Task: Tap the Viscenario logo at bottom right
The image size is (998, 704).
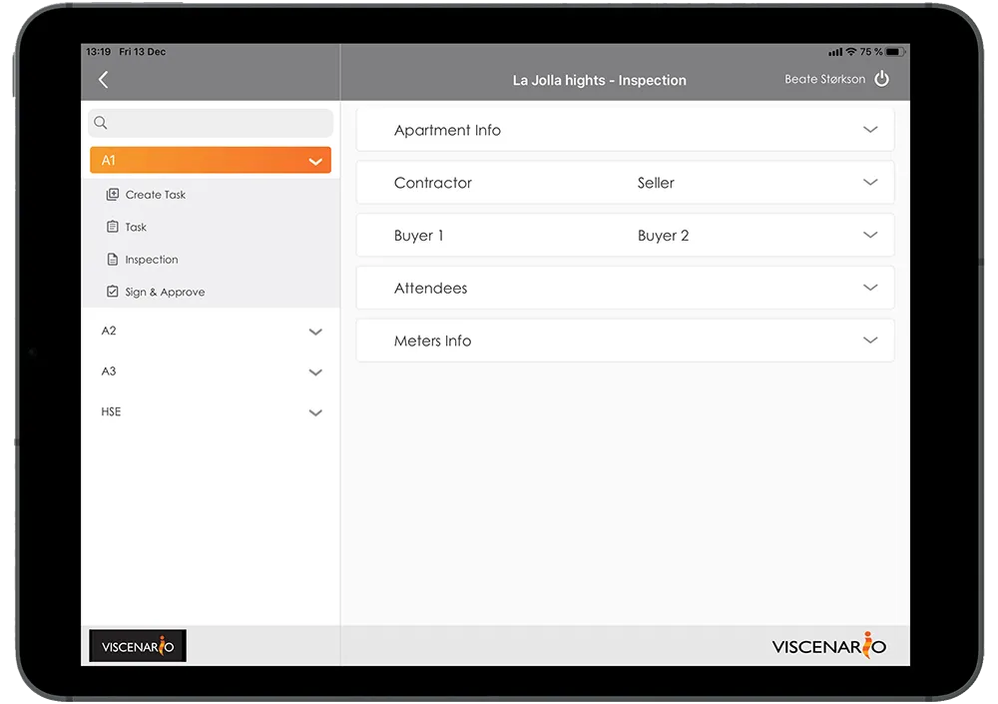Action: coord(828,645)
